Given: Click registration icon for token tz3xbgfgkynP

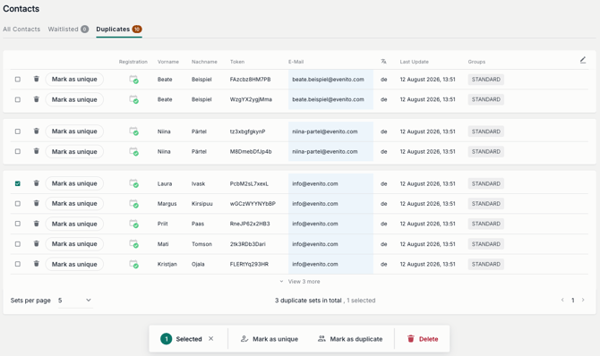Looking at the screenshot, I should [133, 131].
